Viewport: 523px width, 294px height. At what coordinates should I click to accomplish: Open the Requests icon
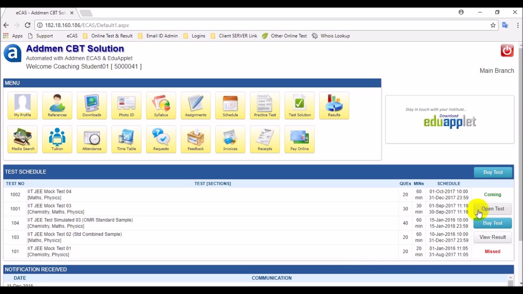(161, 139)
